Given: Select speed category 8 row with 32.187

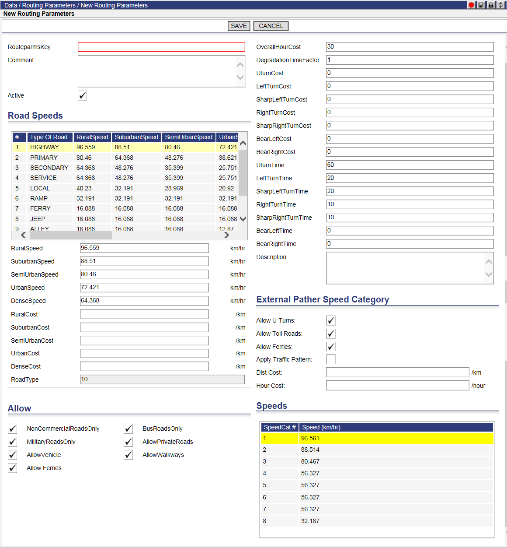Looking at the screenshot, I should [x=377, y=521].
